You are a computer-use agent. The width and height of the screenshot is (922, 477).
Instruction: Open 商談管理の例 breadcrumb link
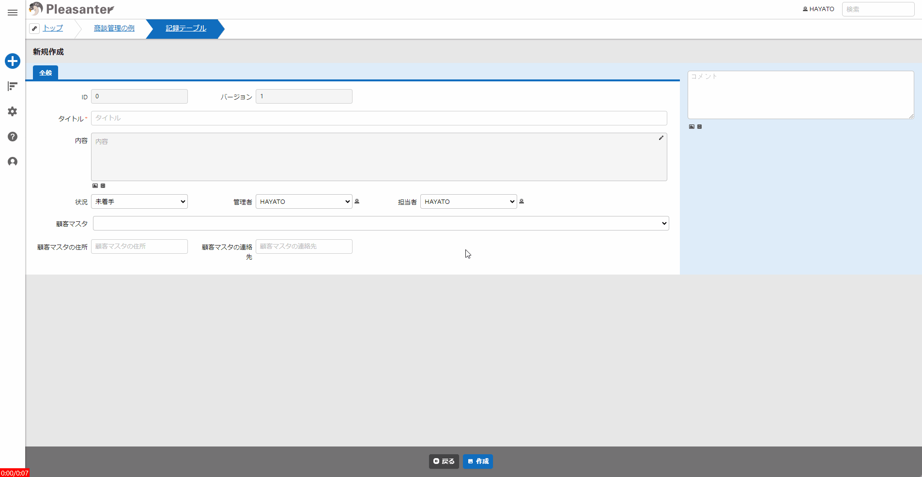pyautogui.click(x=114, y=28)
